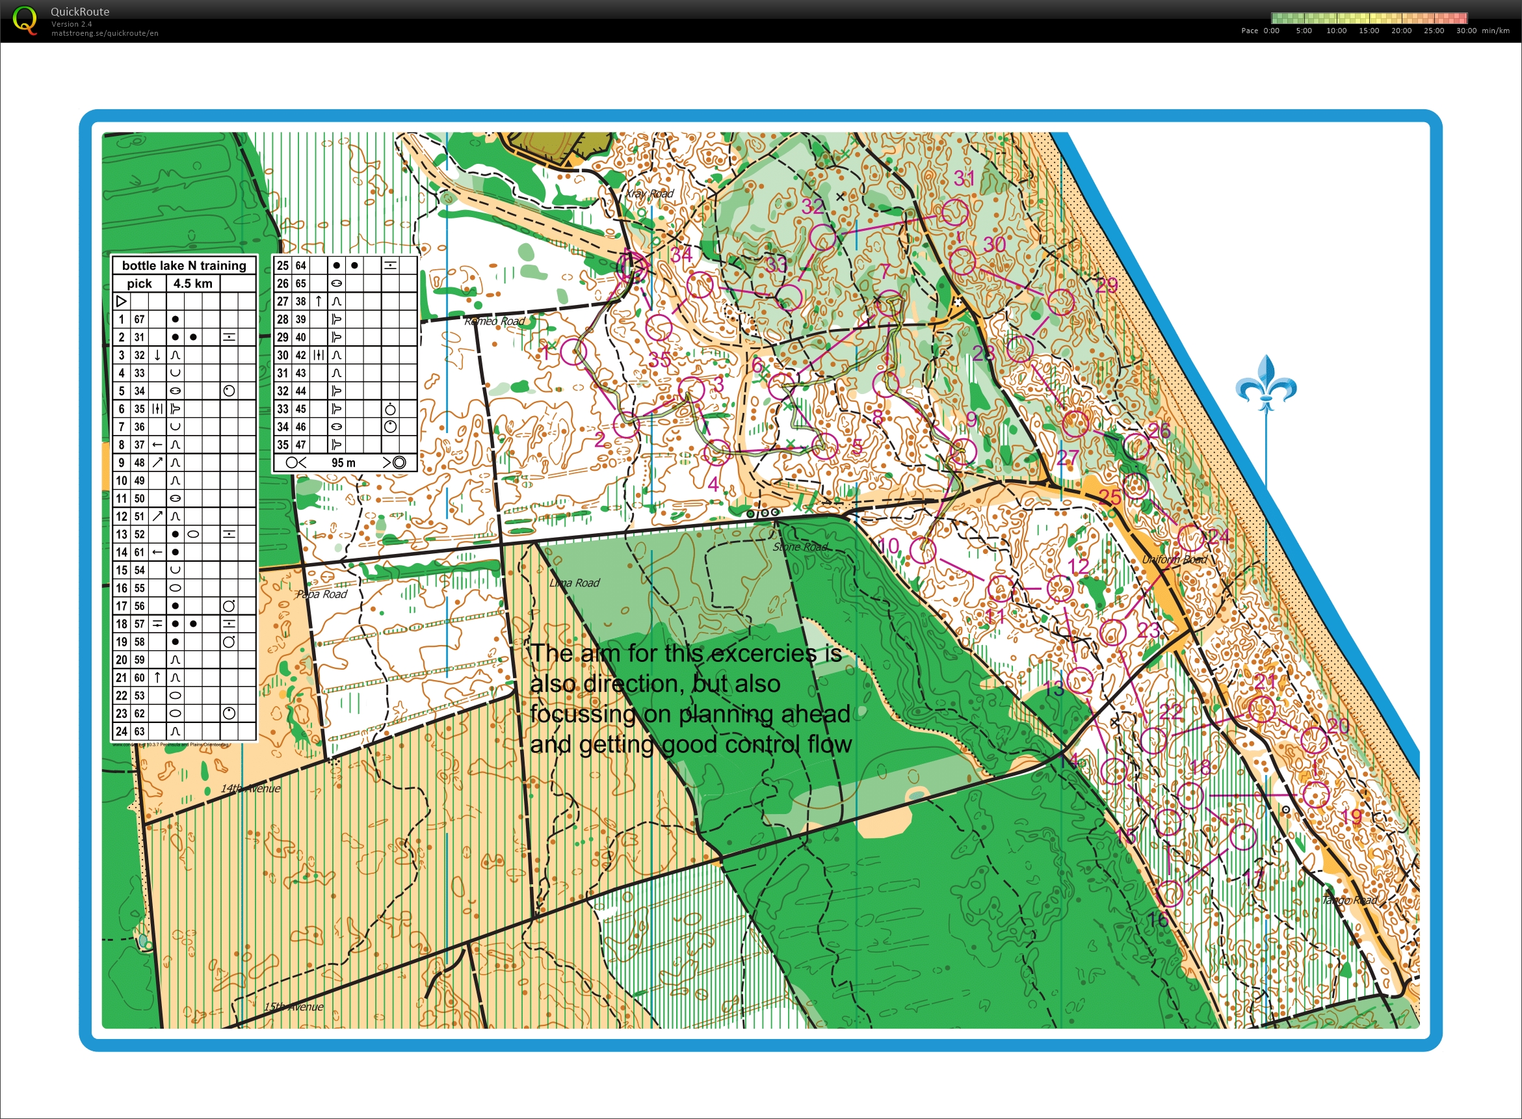The image size is (1522, 1119).
Task: Select the start/finish marker near Xray Road
Action: point(631,266)
